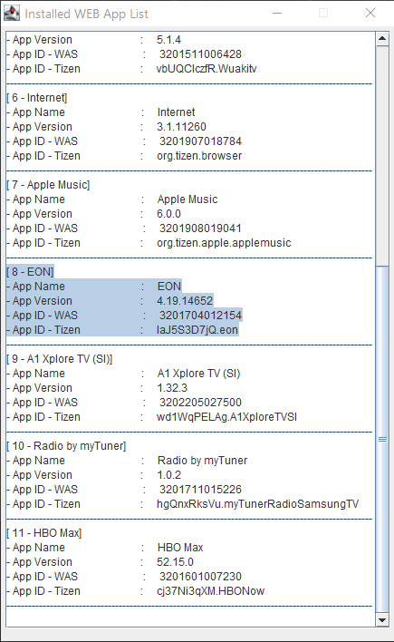Click the WAS ID 3202205027500
This screenshot has width=394, height=642.
click(200, 403)
